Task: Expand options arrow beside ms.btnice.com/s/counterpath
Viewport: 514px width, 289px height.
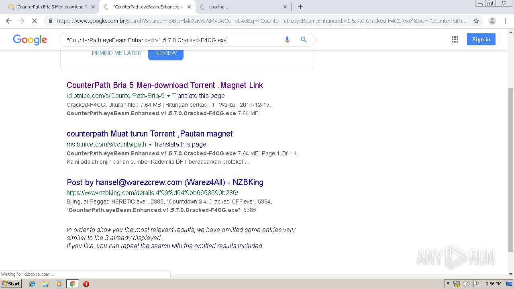Action: [150, 144]
